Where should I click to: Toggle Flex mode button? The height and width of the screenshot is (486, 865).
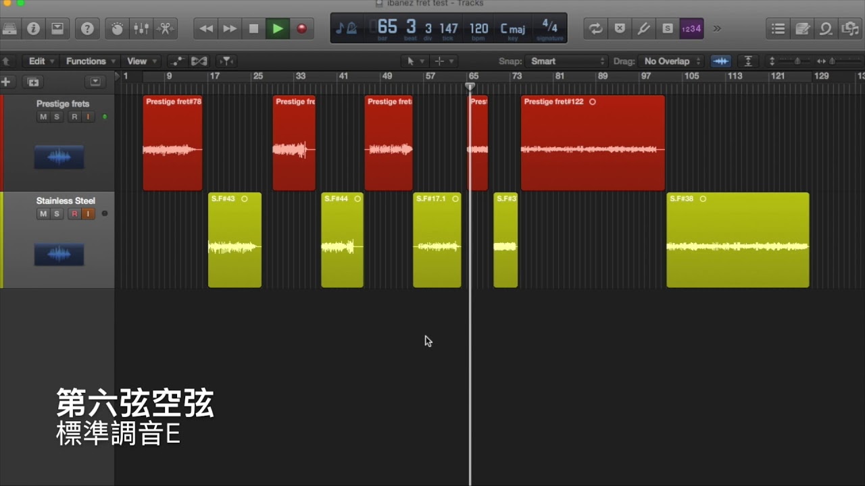[x=199, y=61]
